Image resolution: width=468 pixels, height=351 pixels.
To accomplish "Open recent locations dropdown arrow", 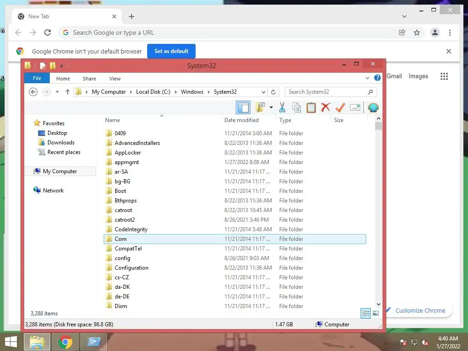I will (x=57, y=92).
